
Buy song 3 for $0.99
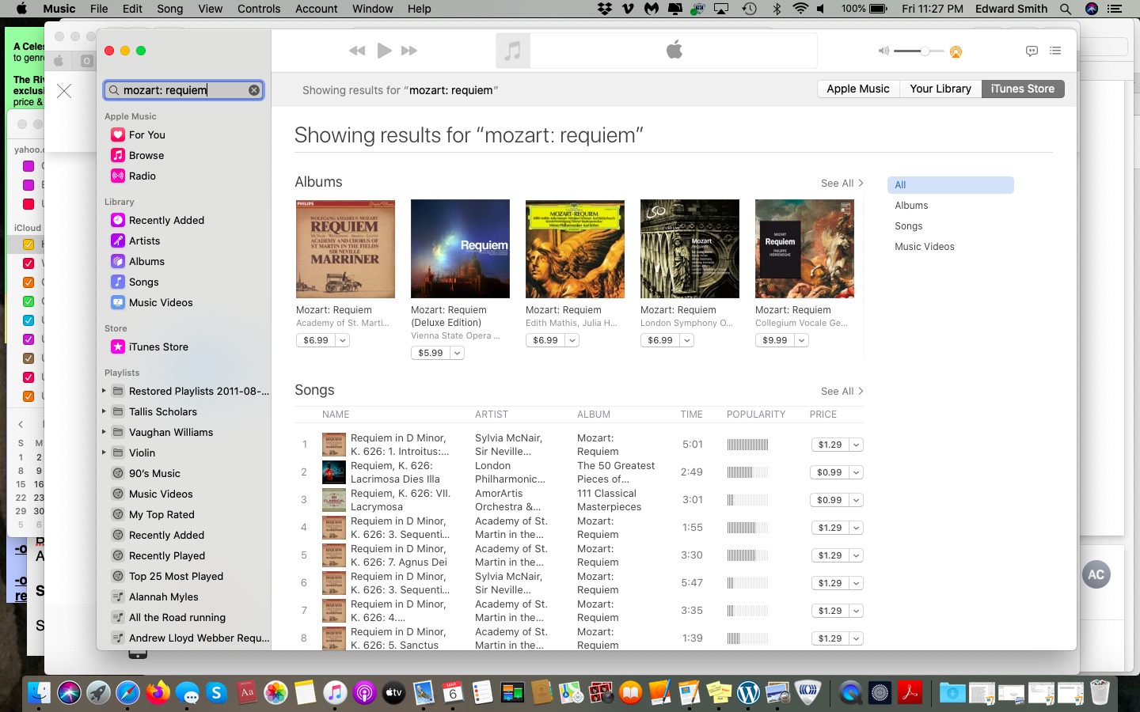[x=830, y=500]
